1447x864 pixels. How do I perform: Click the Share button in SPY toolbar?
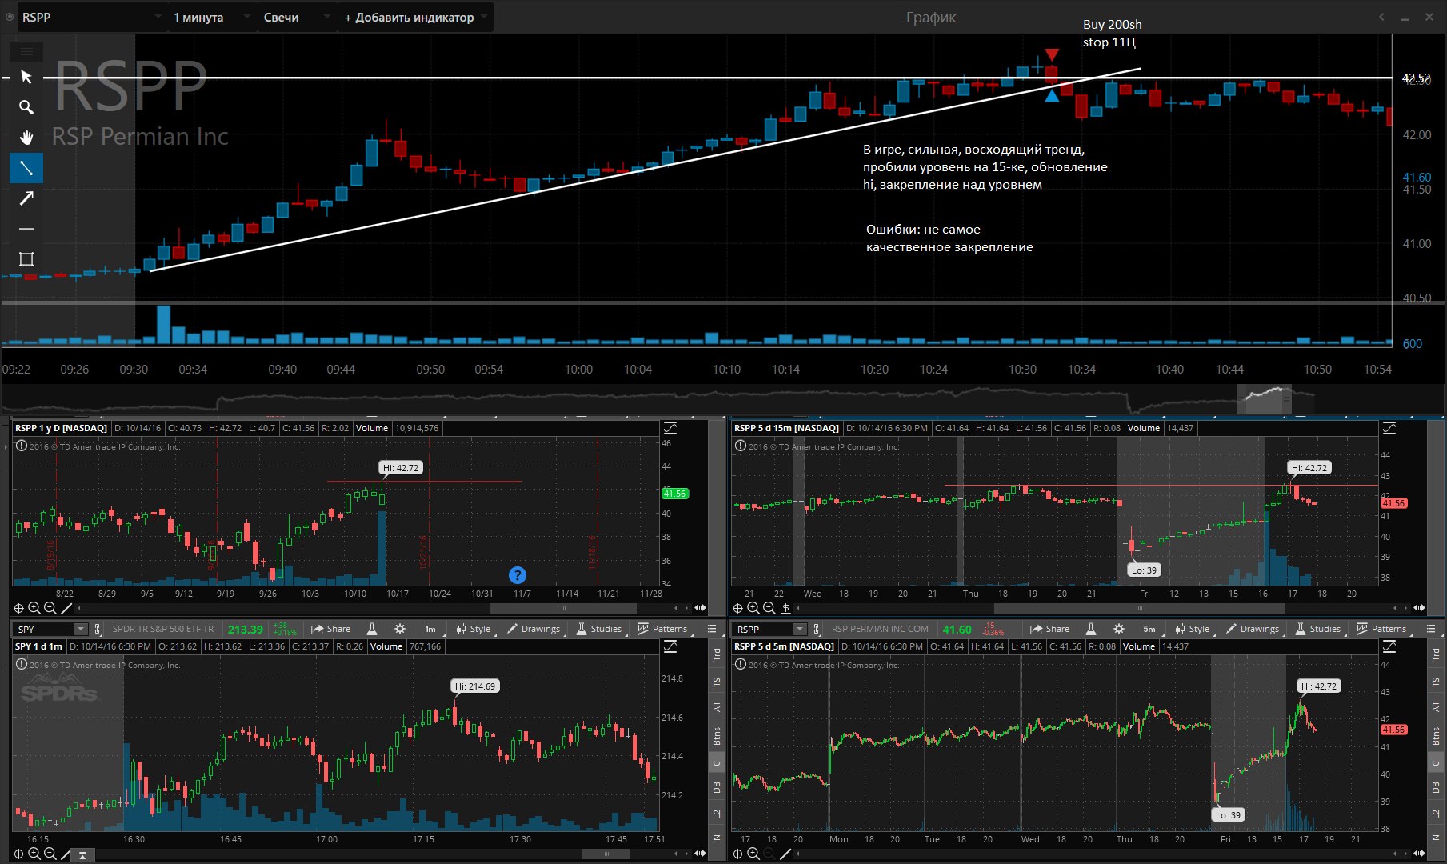coord(331,629)
